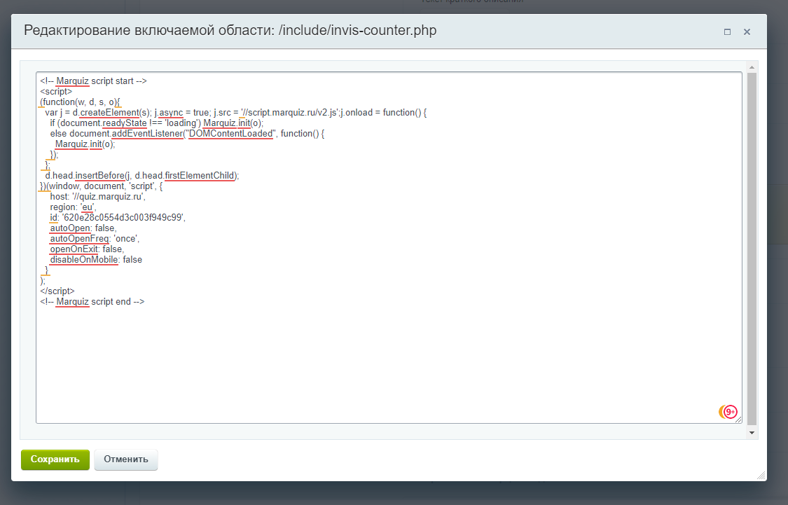Image resolution: width=788 pixels, height=505 pixels.
Task: Click the 'Marquiz script start' comment line
Action: tap(93, 81)
